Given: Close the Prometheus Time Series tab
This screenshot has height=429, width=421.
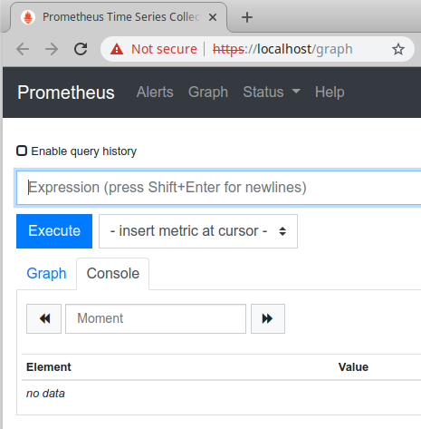Looking at the screenshot, I should coord(213,17).
